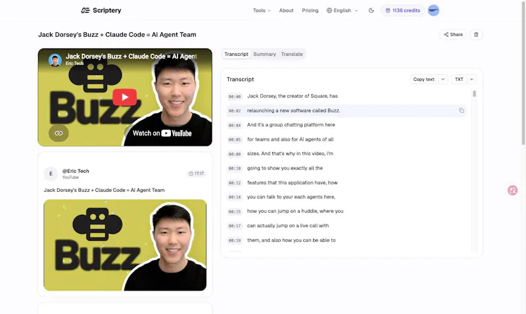Image resolution: width=526 pixels, height=314 pixels.
Task: Jump to timestamp 00:08
Action: pos(235,154)
